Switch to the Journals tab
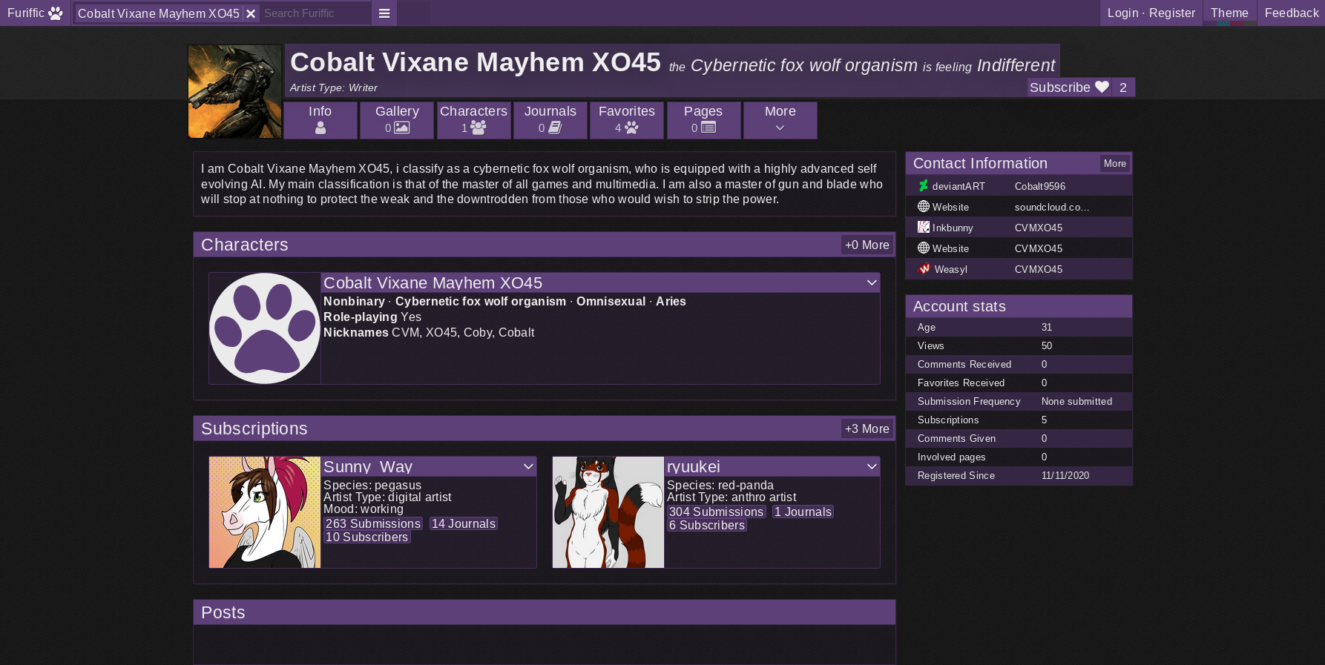Image resolution: width=1325 pixels, height=665 pixels. (550, 119)
